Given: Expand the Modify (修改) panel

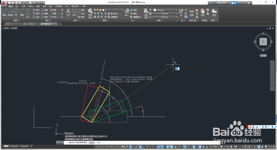Looking at the screenshot, I should [x=48, y=20].
